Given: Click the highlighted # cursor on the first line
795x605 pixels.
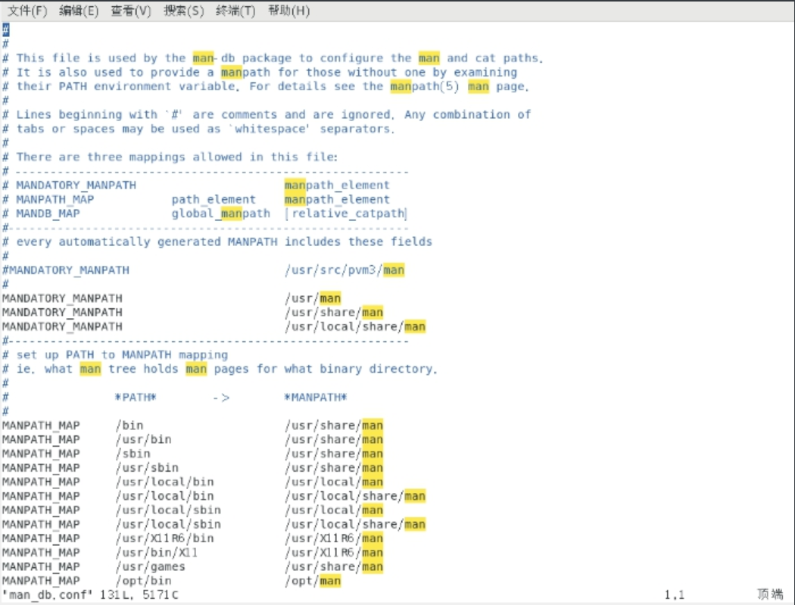Looking at the screenshot, I should (5, 30).
